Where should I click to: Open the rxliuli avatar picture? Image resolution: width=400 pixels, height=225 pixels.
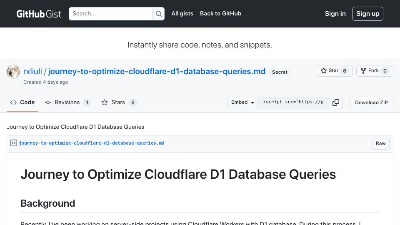click(13, 72)
